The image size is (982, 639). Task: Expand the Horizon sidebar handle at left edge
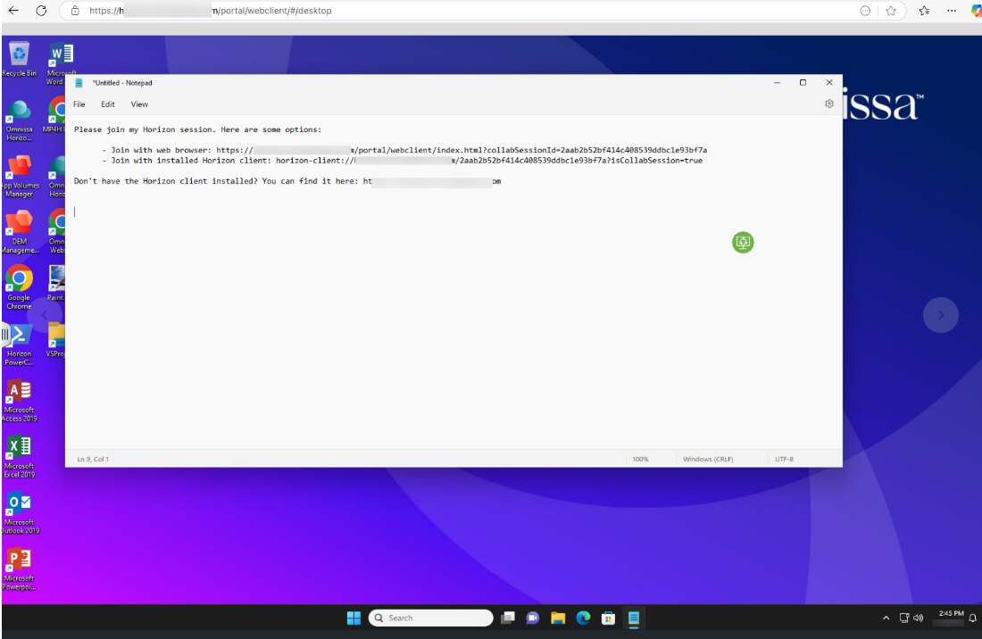click(4, 336)
